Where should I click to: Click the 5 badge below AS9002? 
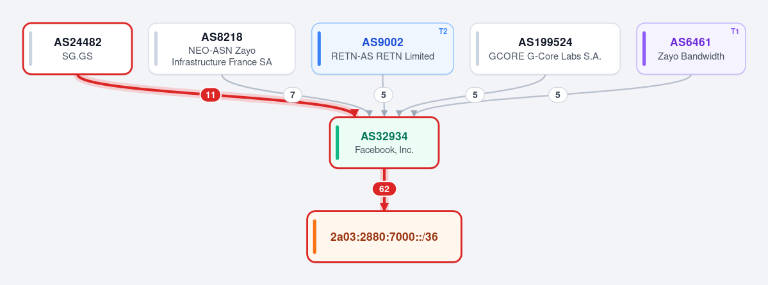click(384, 95)
